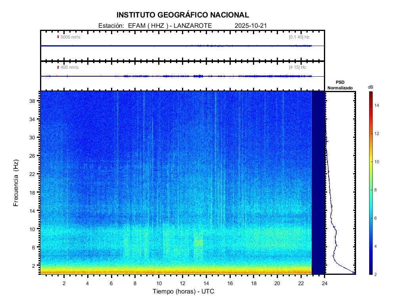Click the dB label above the colorbar
This screenshot has height=305, width=406.
[x=370, y=87]
